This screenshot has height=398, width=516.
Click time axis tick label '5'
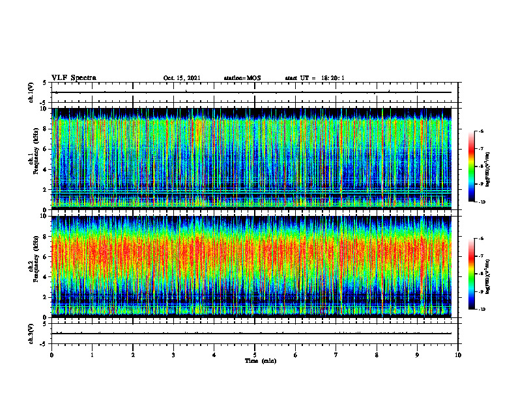[x=255, y=355]
